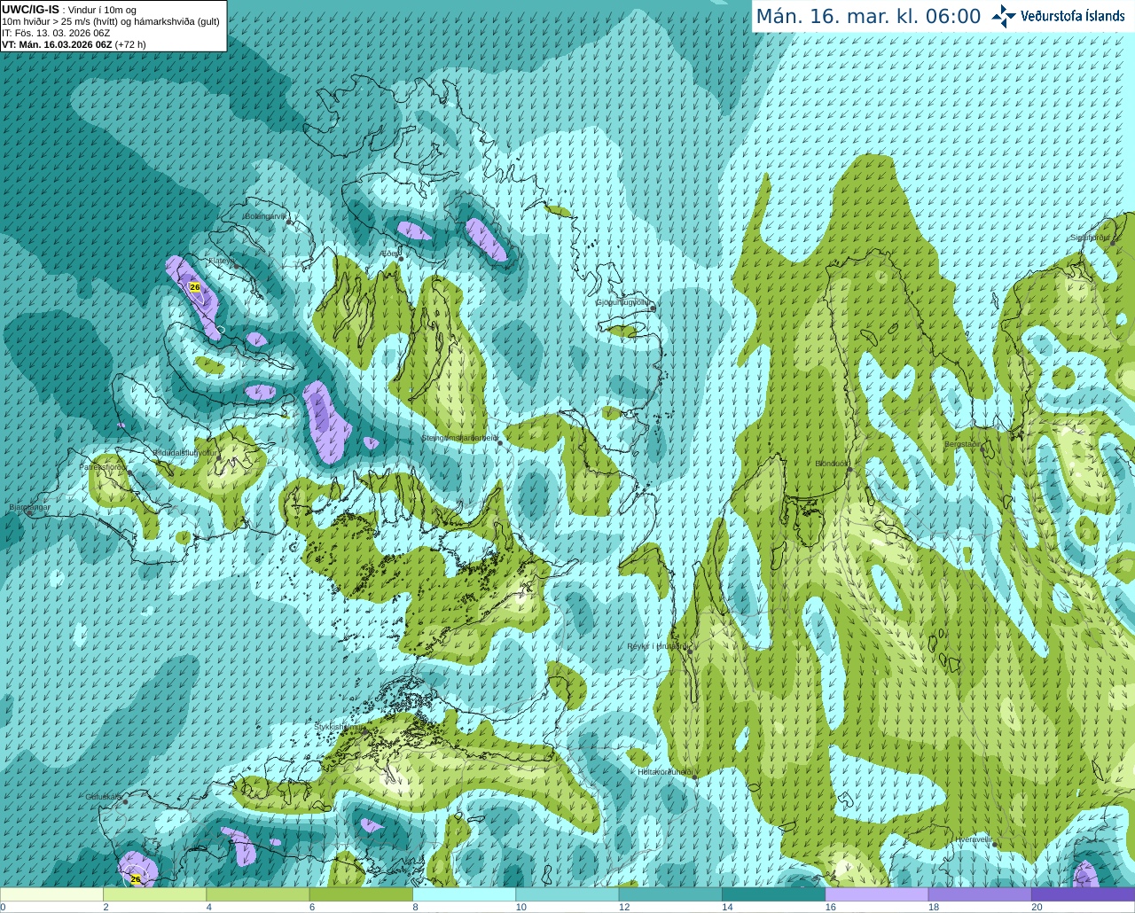Click the Steingrímsfjarðarheiði station label

point(458,438)
